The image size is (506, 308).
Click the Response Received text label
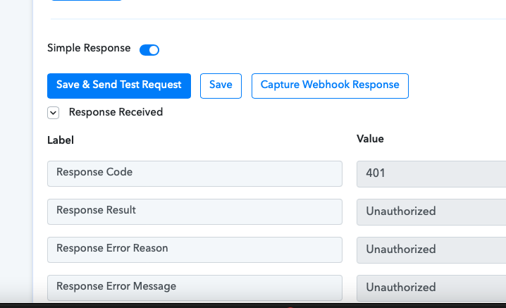(116, 112)
